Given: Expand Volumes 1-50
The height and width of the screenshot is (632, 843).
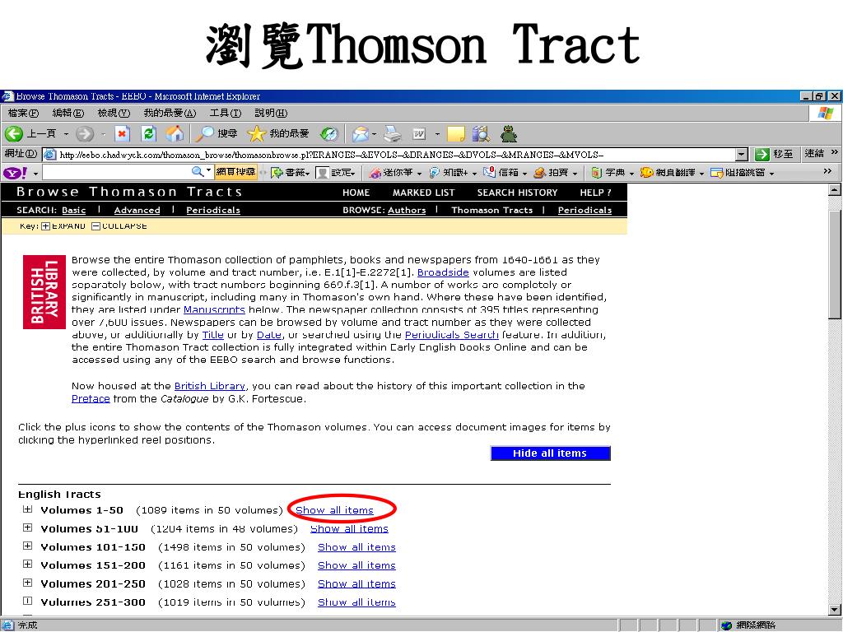Looking at the screenshot, I should pyautogui.click(x=27, y=509).
